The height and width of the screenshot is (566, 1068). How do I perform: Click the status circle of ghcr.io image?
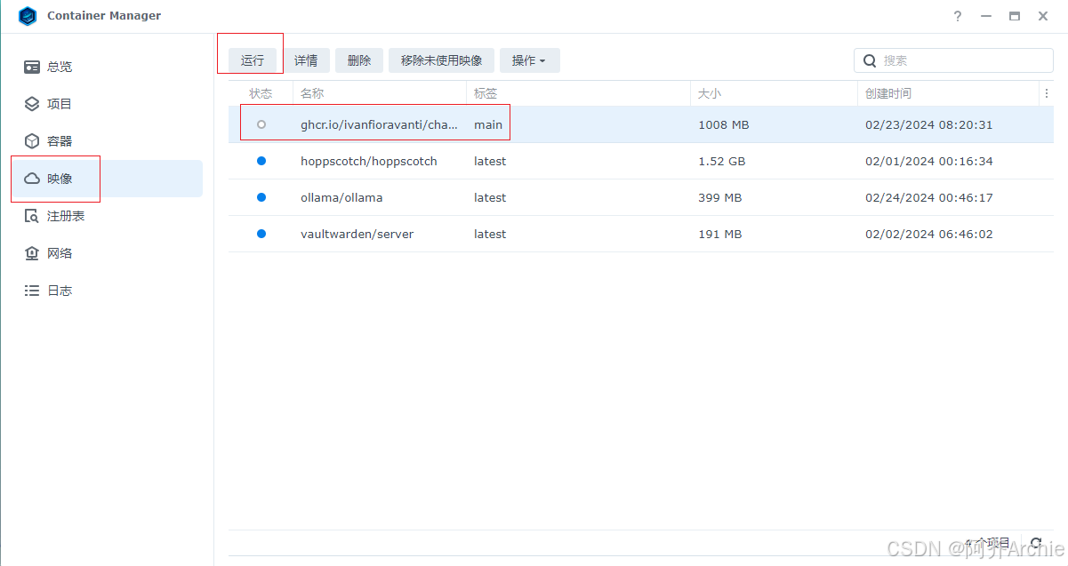[261, 124]
